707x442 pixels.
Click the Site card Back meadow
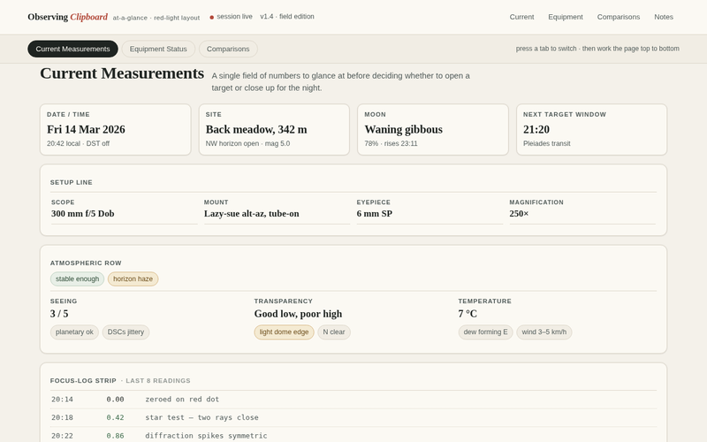274,129
